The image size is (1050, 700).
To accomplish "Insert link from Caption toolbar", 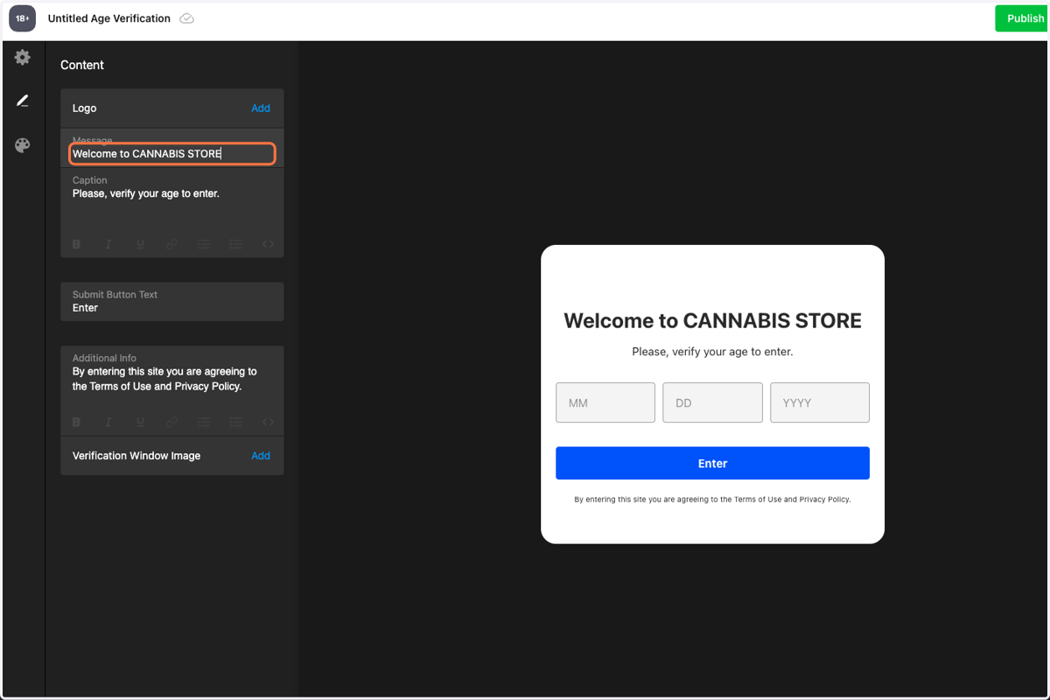I will point(171,244).
